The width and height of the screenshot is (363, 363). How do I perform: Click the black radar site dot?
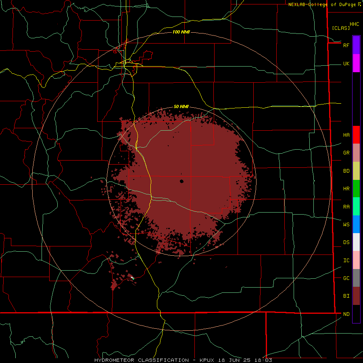[x=182, y=181]
